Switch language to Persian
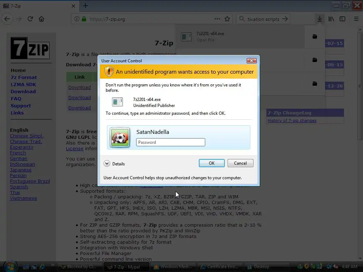The height and width of the screenshot is (272, 363). pos(18,176)
